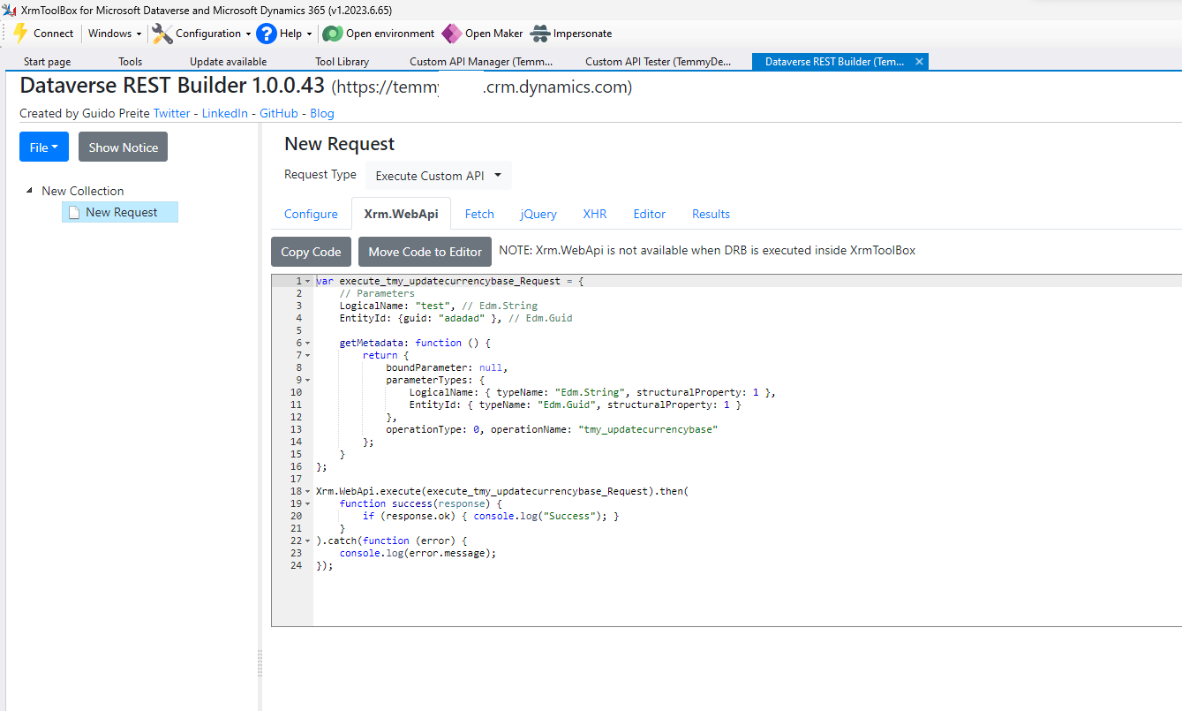This screenshot has width=1182, height=711.
Task: Click the Xrm.WebApi not available NOTE text
Action: 707,251
